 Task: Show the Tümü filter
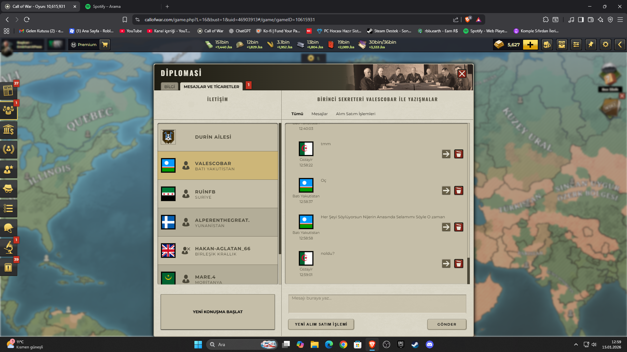click(x=297, y=114)
